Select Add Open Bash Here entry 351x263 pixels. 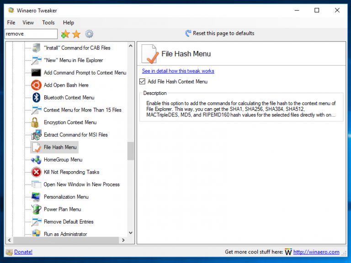[66, 85]
